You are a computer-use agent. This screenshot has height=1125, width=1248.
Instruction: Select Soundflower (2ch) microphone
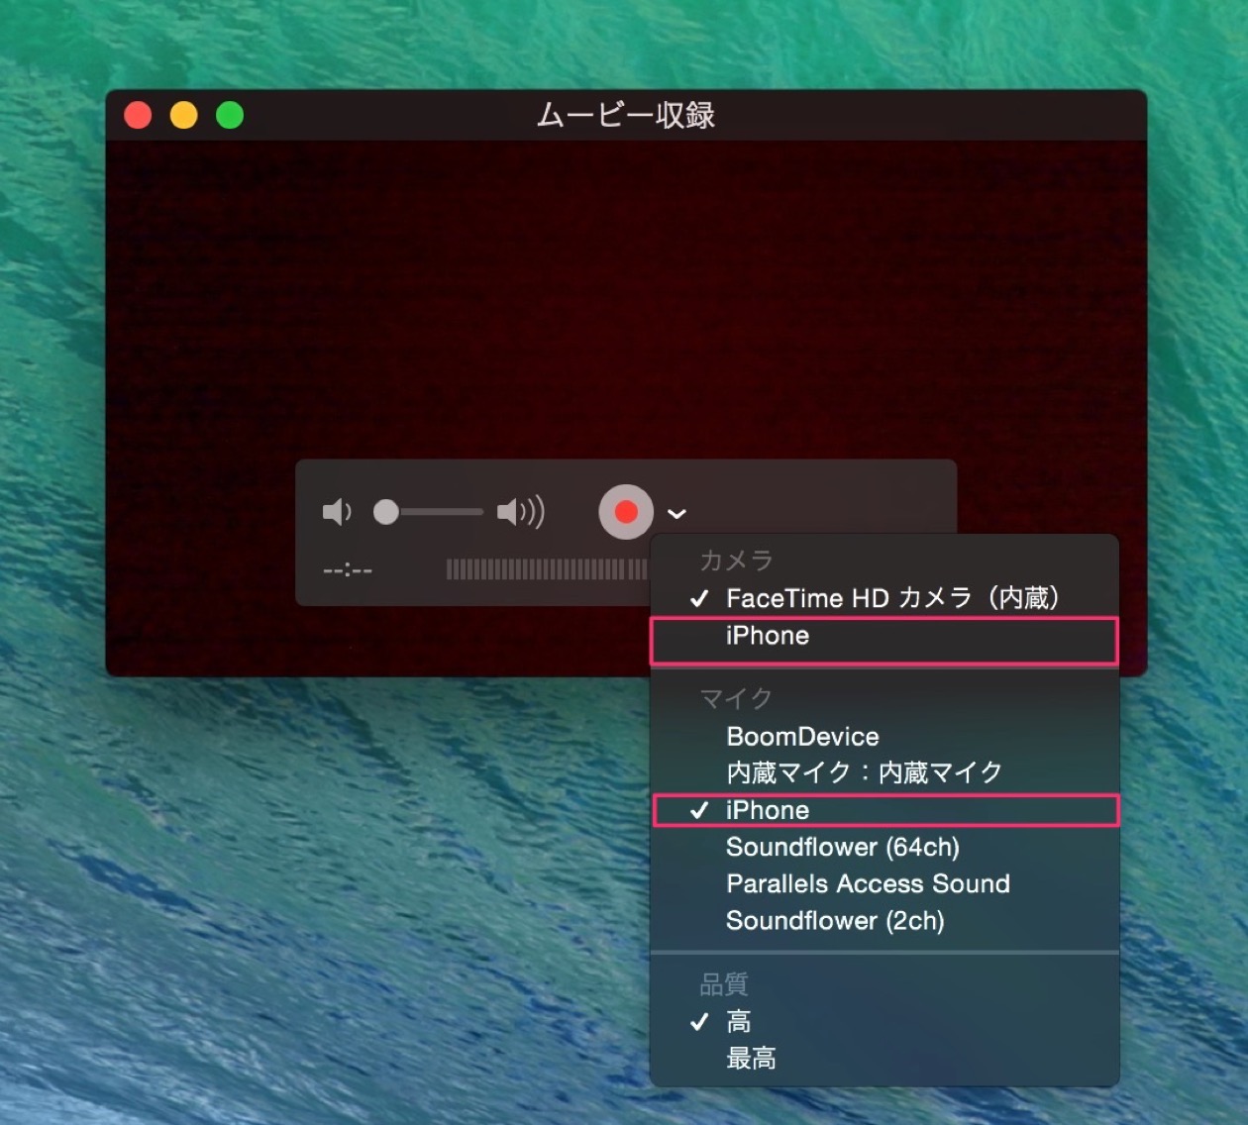884,921
